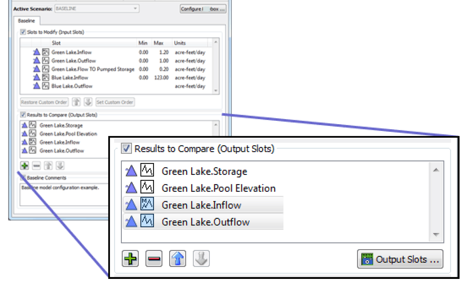468x287 pixels.
Task: Open the Active Scenario dropdown
Action: point(97,9)
